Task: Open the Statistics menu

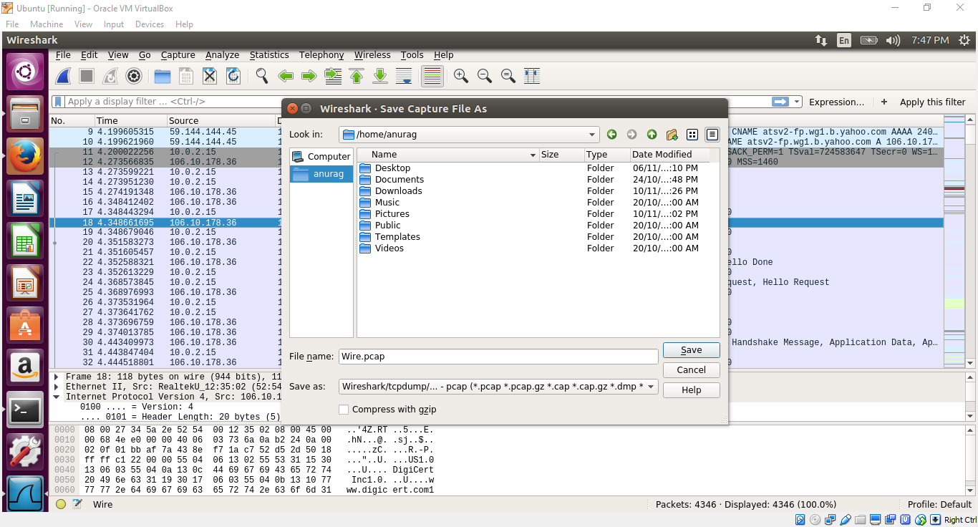Action: (x=269, y=55)
